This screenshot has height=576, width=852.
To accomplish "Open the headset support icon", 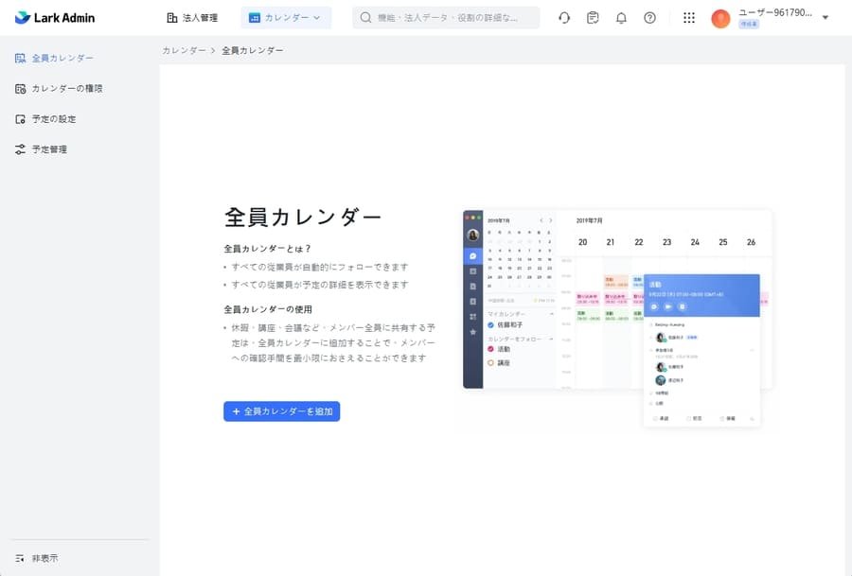I will (x=564, y=17).
